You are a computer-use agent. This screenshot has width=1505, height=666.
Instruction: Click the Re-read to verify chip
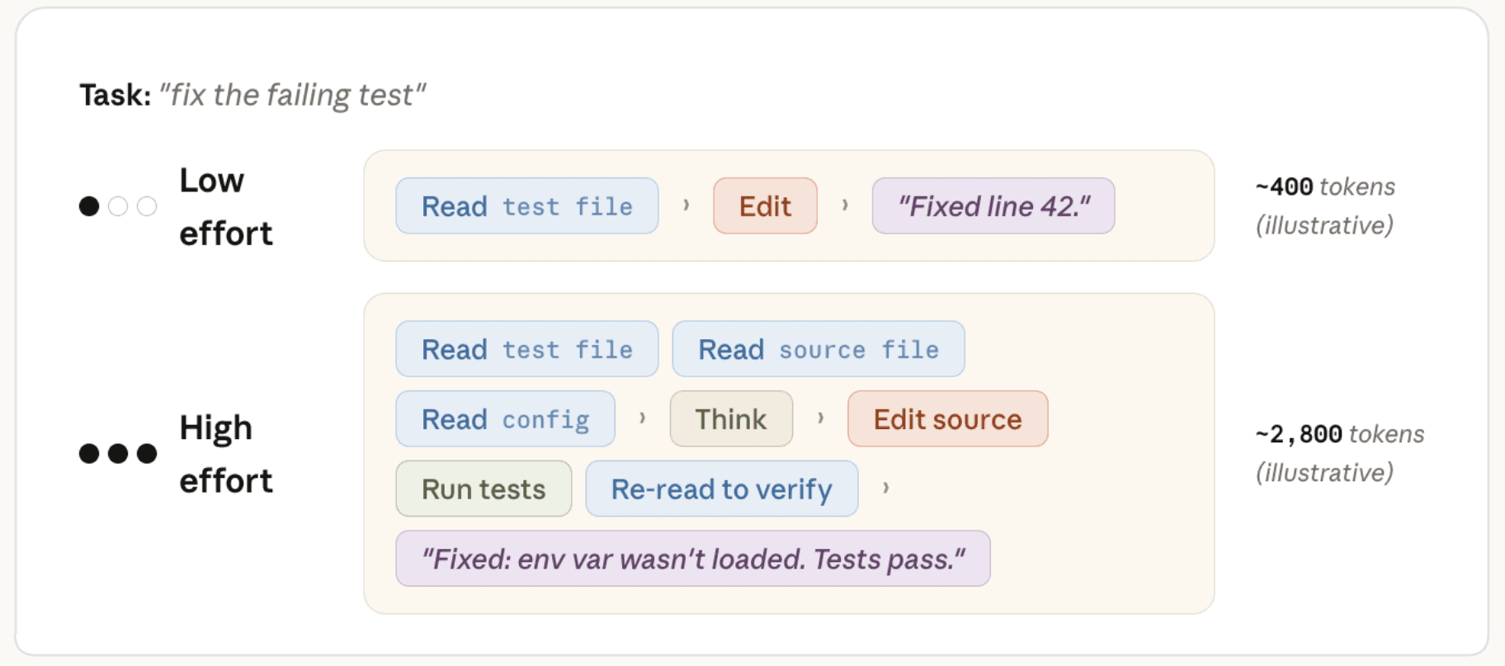click(x=722, y=489)
